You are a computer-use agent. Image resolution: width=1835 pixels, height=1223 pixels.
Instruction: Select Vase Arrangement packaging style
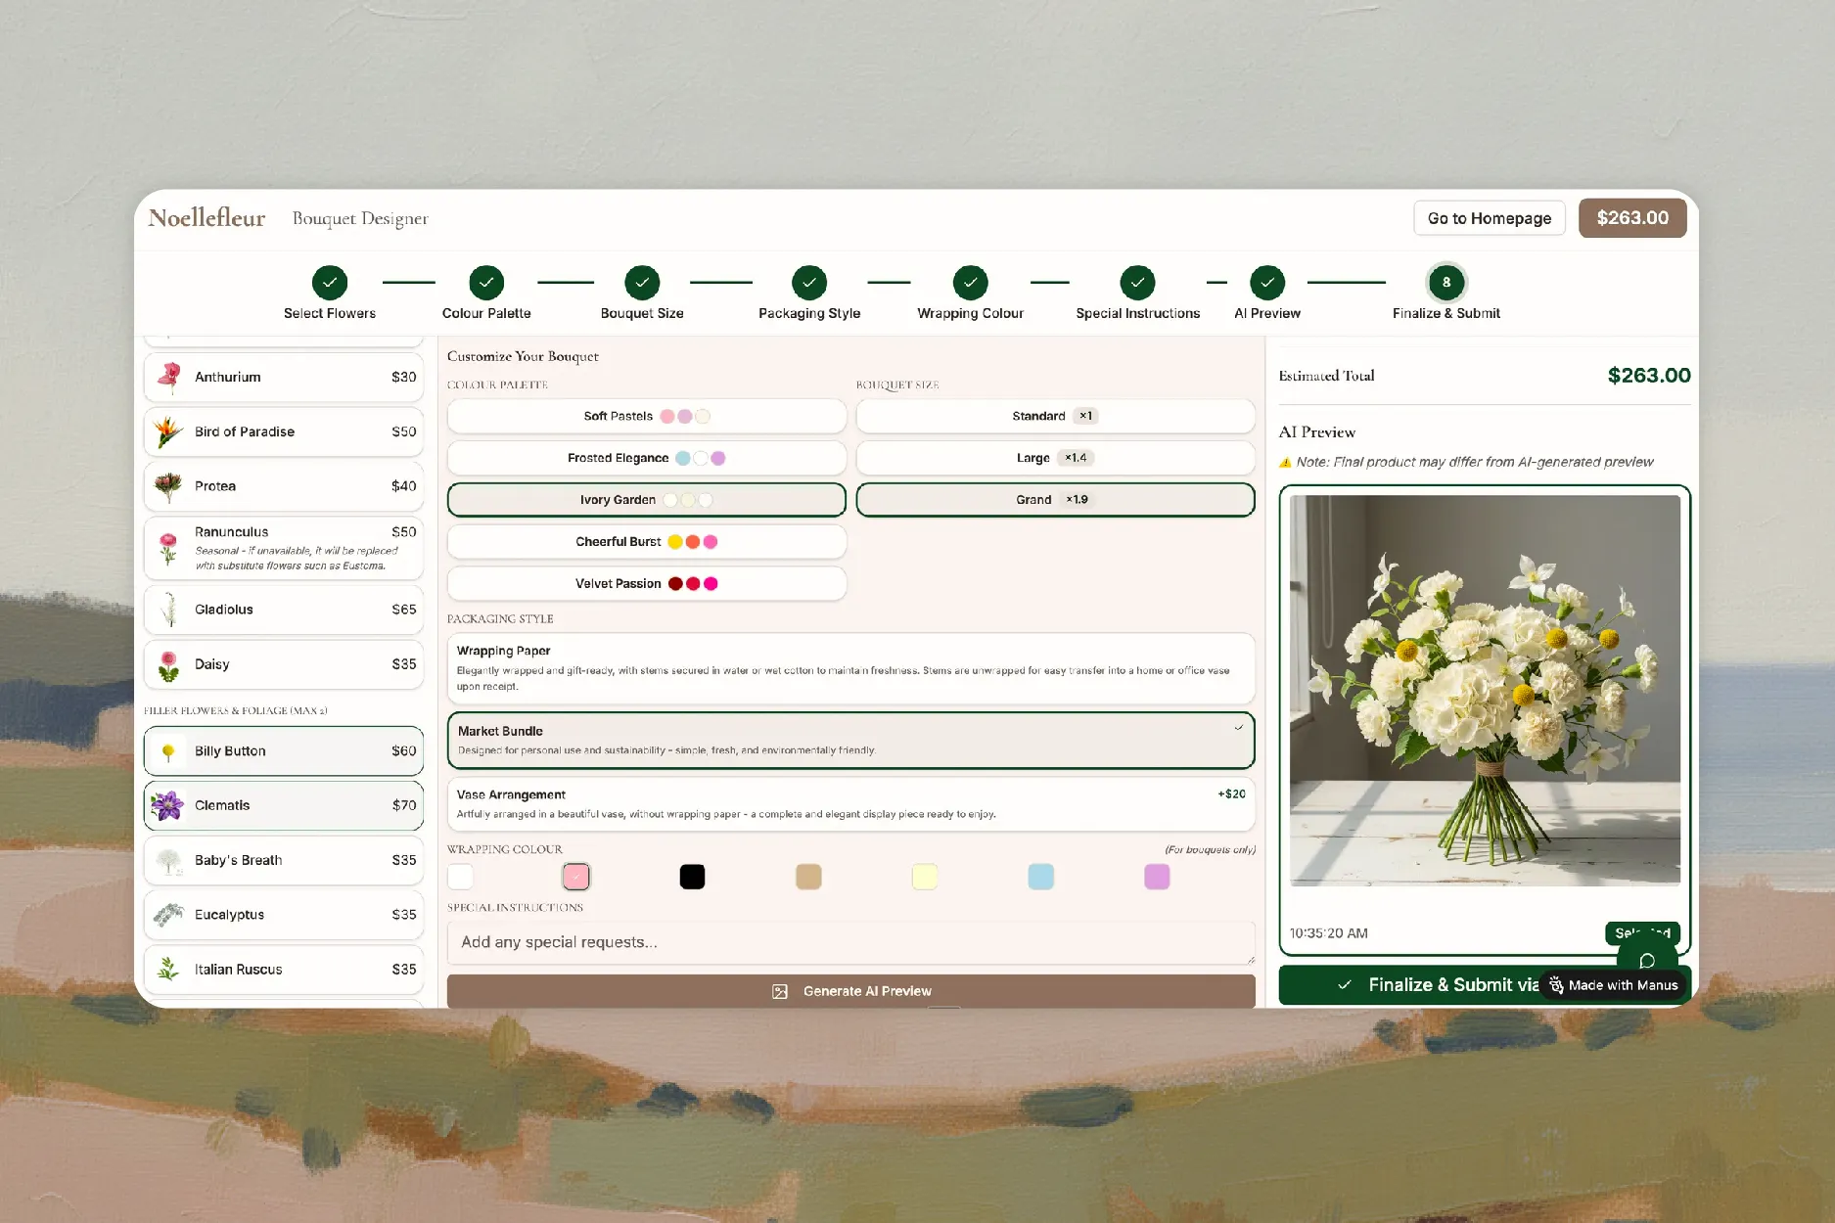pyautogui.click(x=849, y=803)
